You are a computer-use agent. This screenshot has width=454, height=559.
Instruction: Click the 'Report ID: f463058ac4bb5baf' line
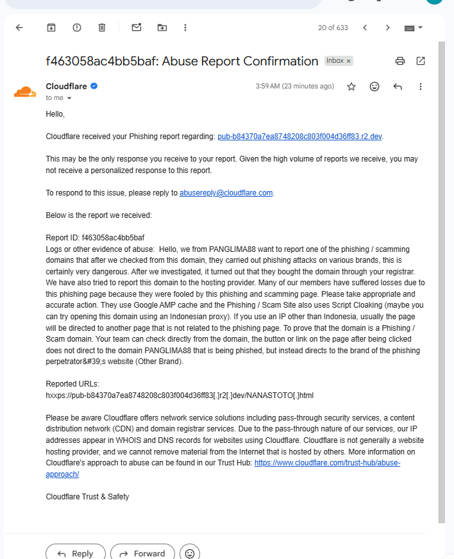[x=95, y=238]
